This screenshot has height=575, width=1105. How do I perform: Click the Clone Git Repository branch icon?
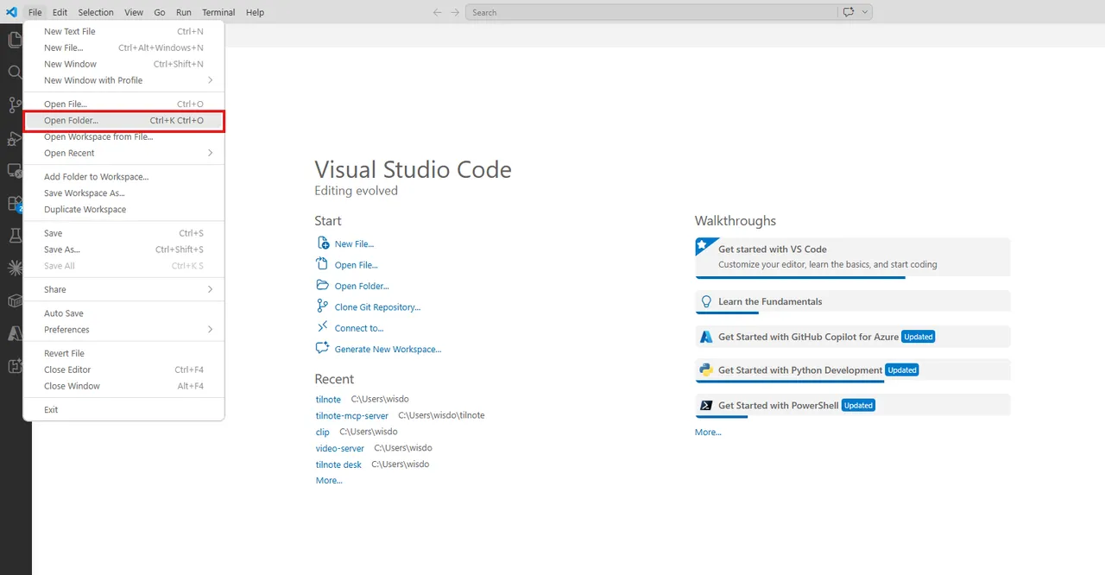click(x=322, y=306)
